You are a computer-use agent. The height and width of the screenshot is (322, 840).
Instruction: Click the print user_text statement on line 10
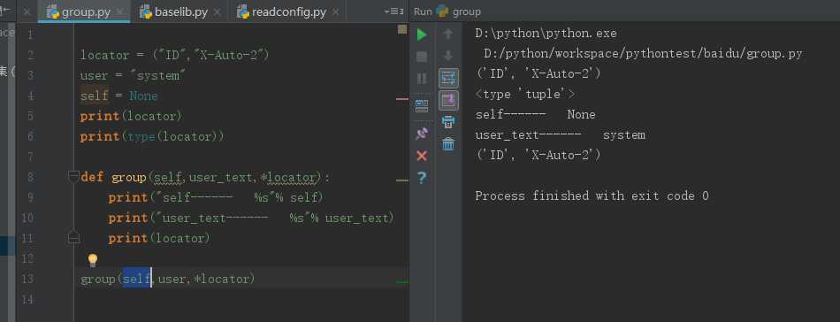coord(251,218)
